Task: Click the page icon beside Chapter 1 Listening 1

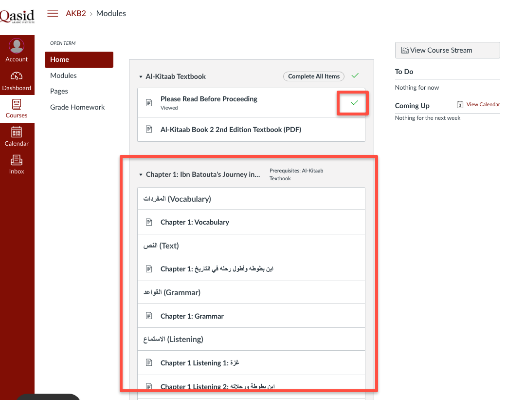Action: pos(149,362)
